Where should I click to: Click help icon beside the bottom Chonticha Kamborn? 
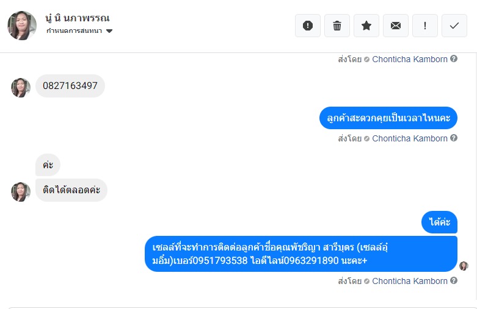coord(454,281)
